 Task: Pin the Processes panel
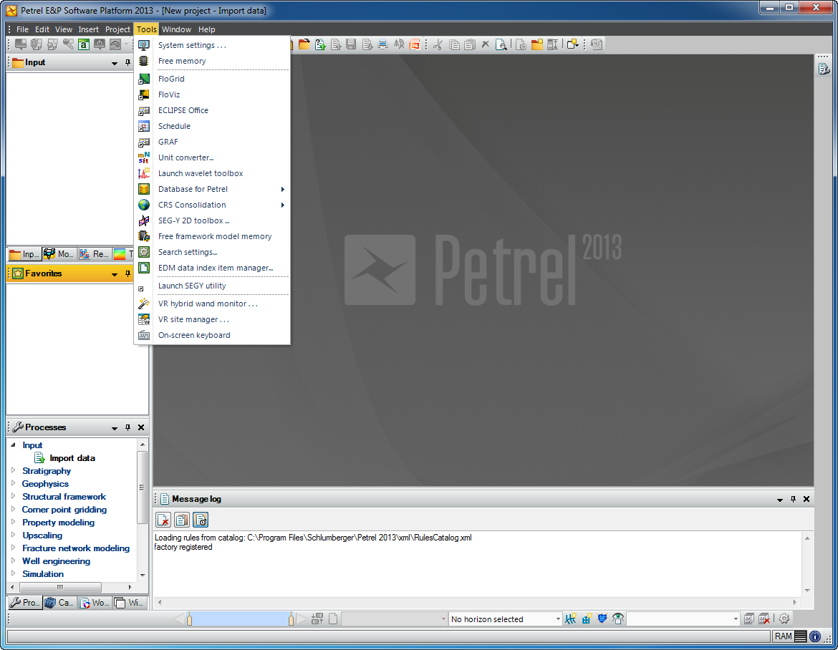coord(127,427)
